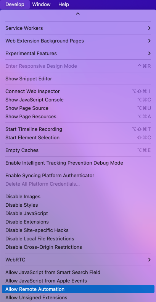156x302 pixels.
Task: Select Empty Caches
Action: (x=78, y=150)
